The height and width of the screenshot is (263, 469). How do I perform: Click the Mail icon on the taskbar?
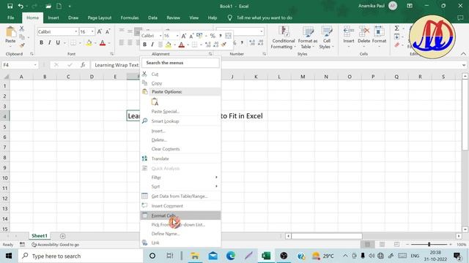(x=213, y=256)
